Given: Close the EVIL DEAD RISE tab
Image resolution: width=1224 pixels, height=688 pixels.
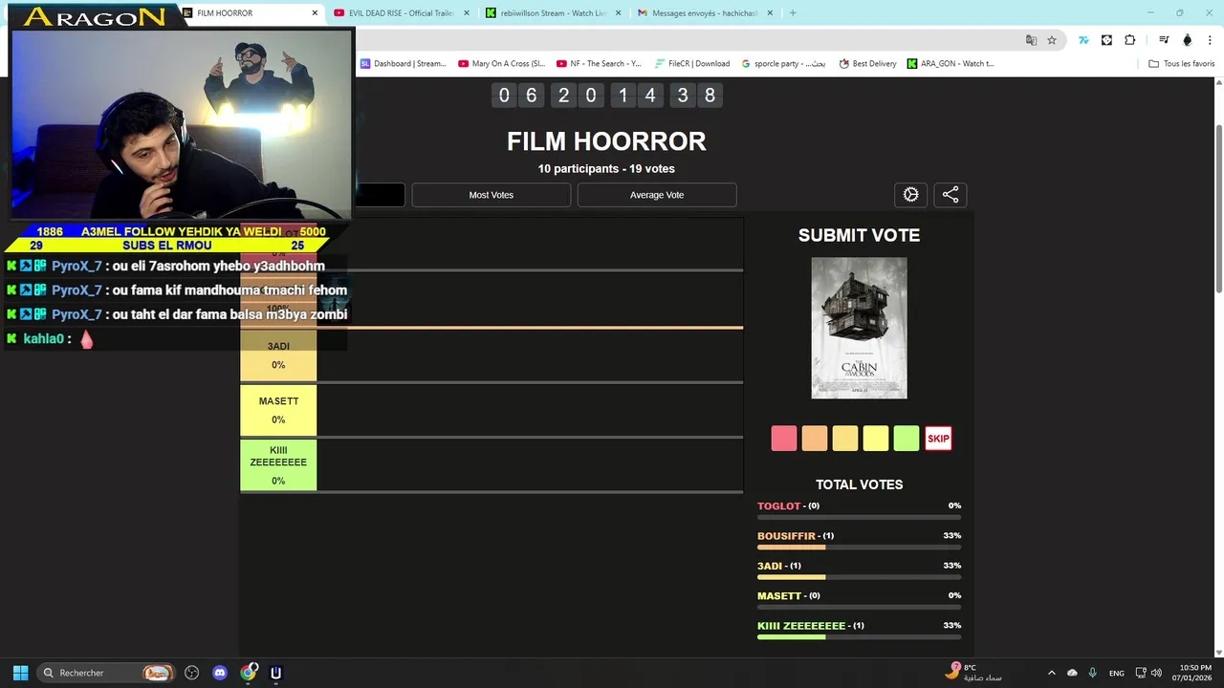Looking at the screenshot, I should [467, 13].
